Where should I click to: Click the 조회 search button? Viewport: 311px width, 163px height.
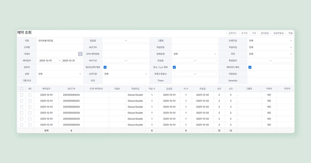pyautogui.click(x=254, y=33)
